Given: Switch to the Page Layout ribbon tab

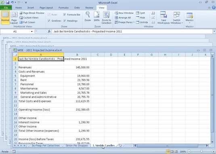Looking at the screenshot, I should tap(46, 8).
